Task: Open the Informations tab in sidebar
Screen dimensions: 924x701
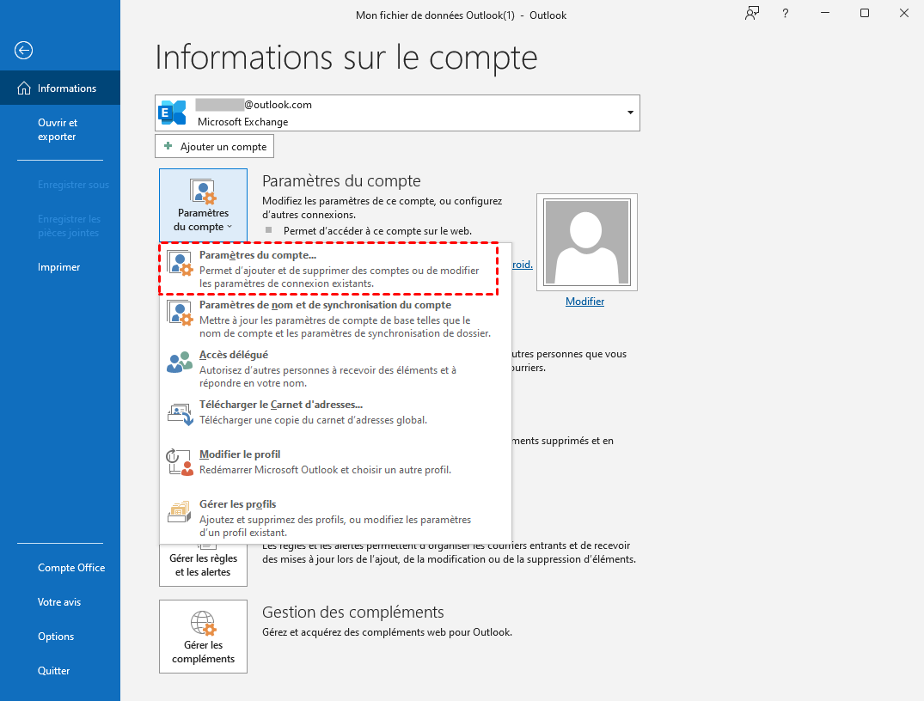Action: [60, 88]
